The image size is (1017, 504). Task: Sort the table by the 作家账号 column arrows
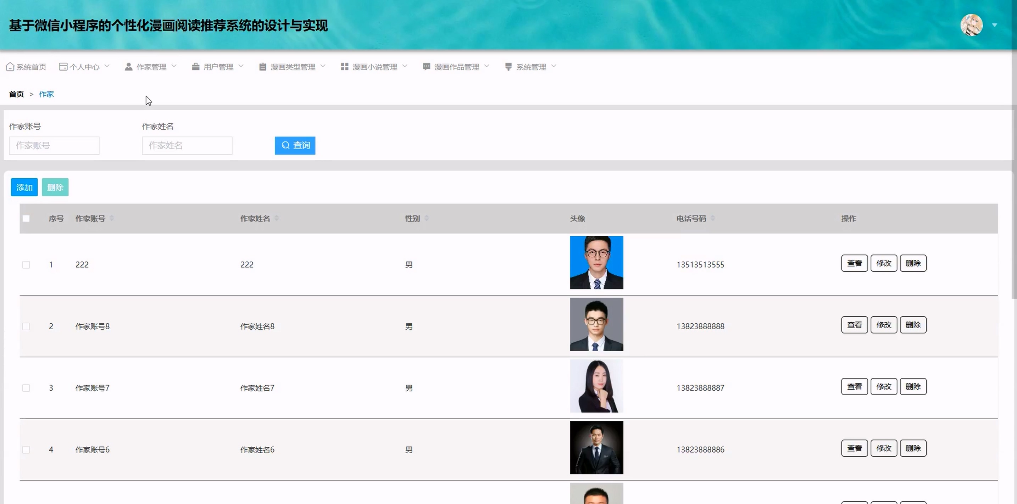(112, 218)
